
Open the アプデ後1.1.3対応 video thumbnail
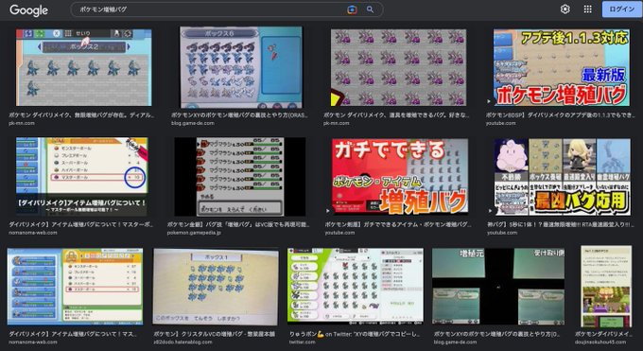[x=562, y=67]
